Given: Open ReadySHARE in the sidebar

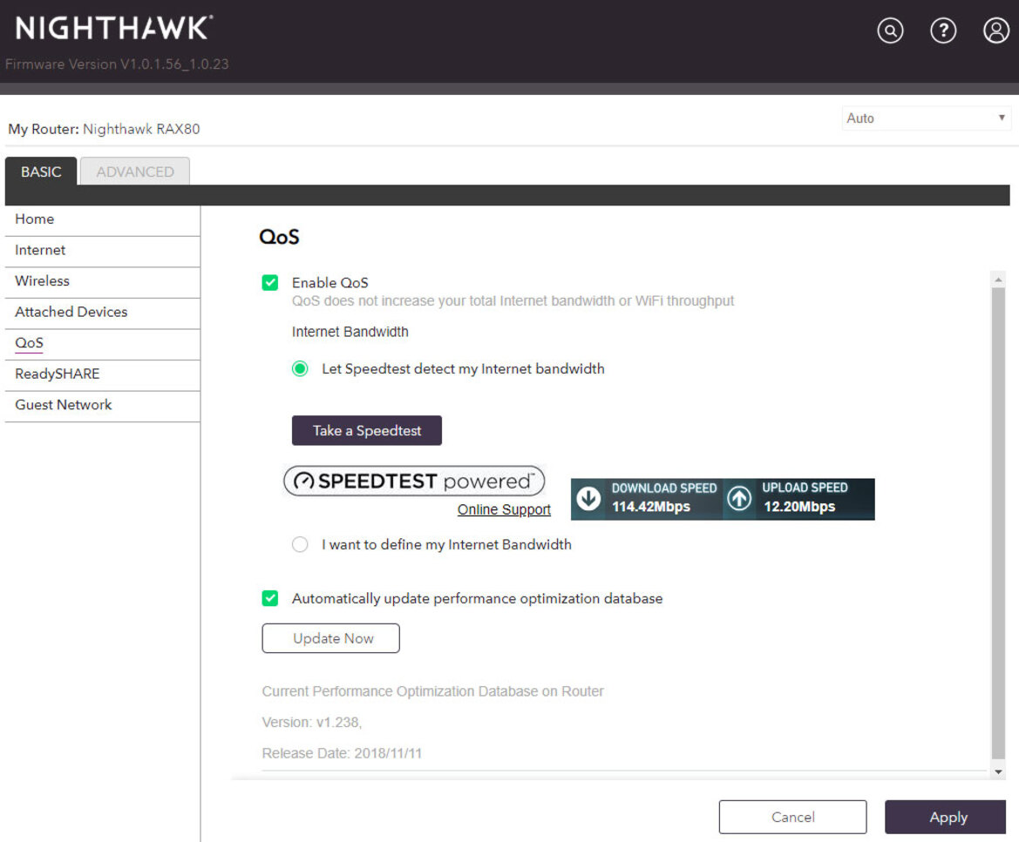Looking at the screenshot, I should pyautogui.click(x=102, y=374).
